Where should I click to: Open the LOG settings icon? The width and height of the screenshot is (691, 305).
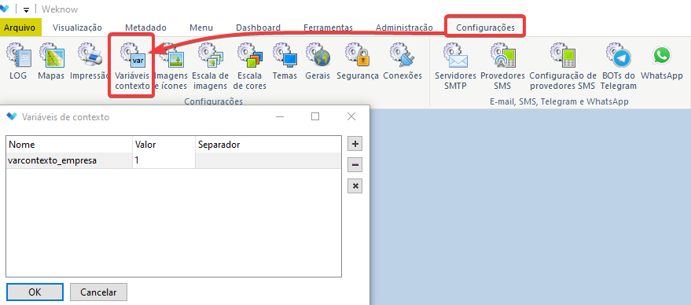pos(18,61)
